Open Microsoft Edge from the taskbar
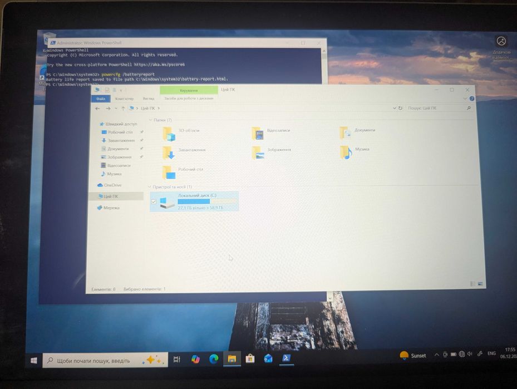 pos(214,359)
